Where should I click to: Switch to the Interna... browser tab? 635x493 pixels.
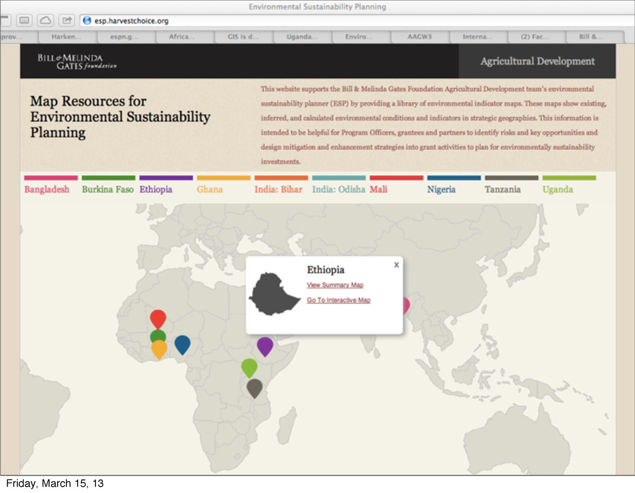pyautogui.click(x=478, y=37)
